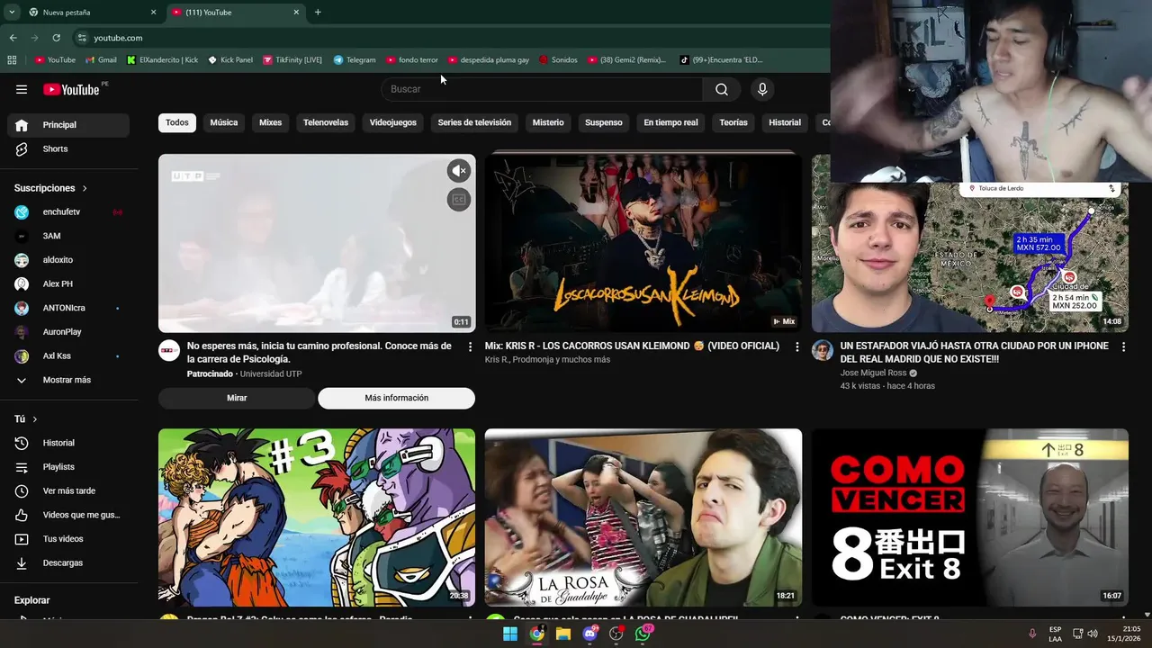Viewport: 1152px width, 648px height.
Task: Open WhatsApp from the taskbar
Action: (x=643, y=634)
